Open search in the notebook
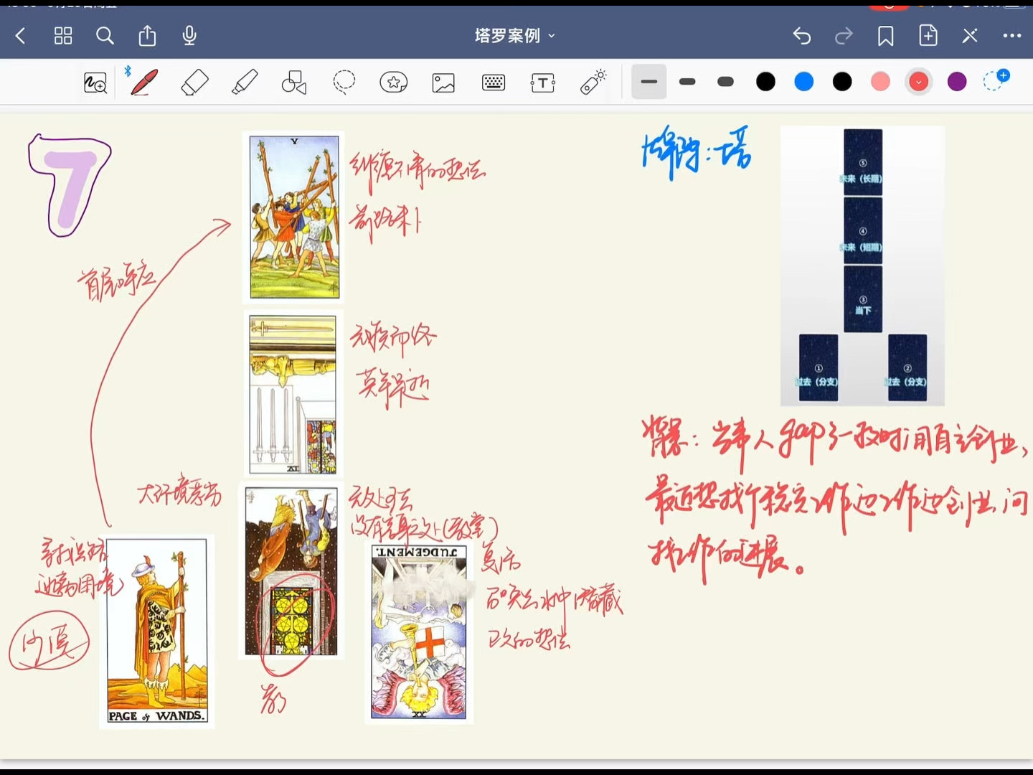The image size is (1033, 775). click(105, 36)
